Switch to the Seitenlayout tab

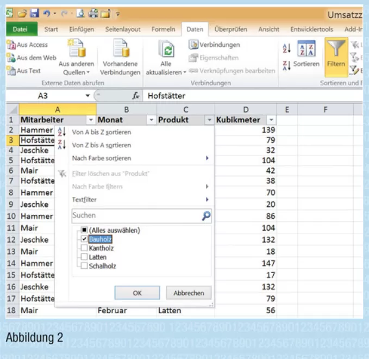(x=123, y=29)
